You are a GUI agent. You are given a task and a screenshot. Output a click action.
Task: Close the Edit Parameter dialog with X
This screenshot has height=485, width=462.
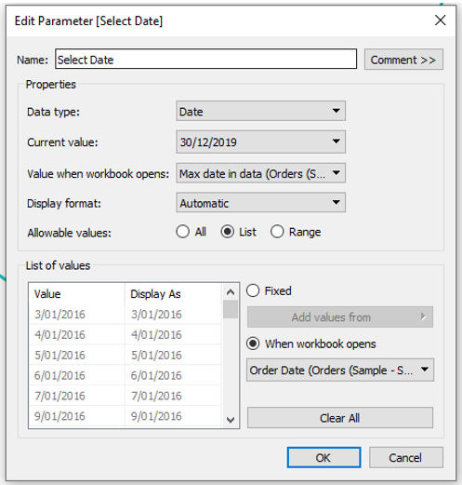440,20
